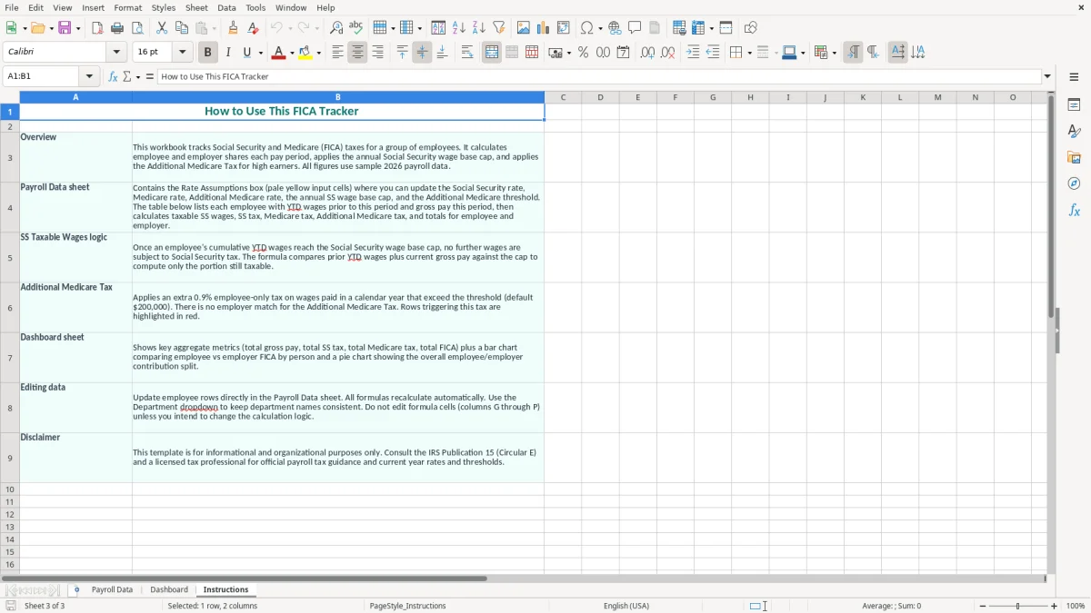Screen dimensions: 1091x613
Task: Apply the yellow background color swatch
Action: click(306, 53)
